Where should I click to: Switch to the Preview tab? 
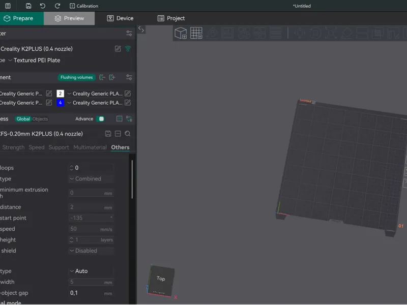click(69, 18)
